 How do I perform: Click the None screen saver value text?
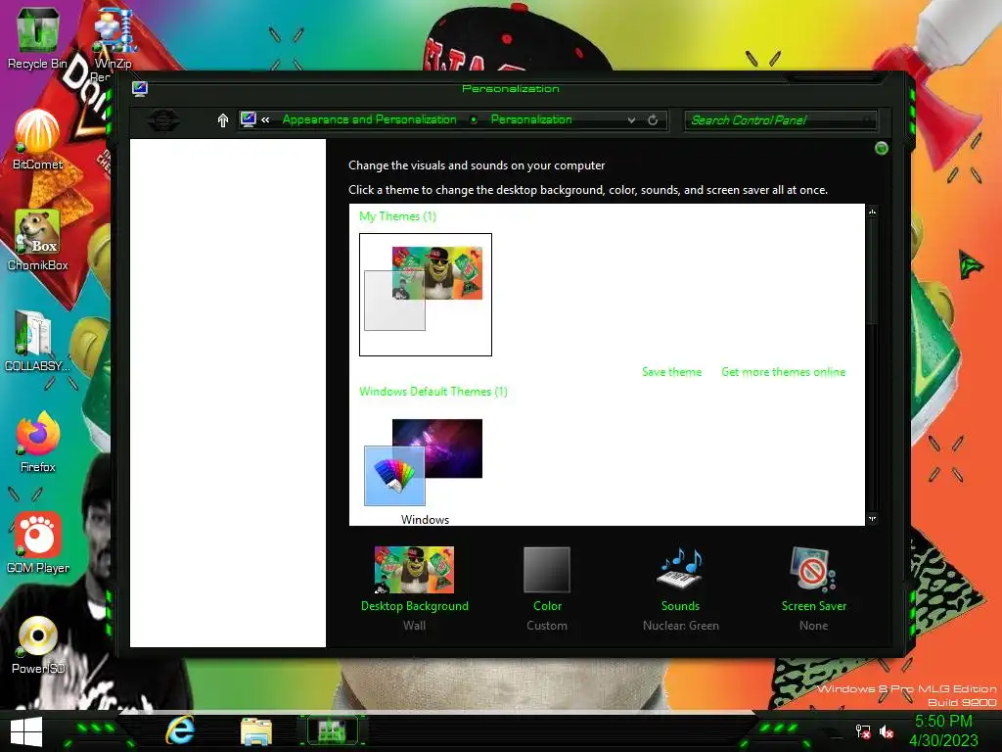[813, 626]
